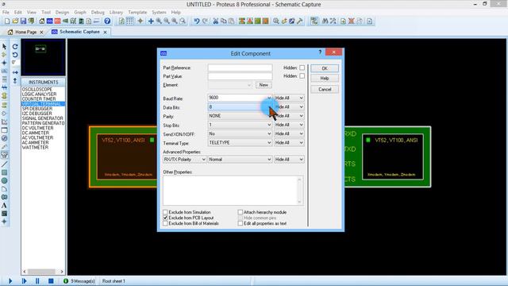Toggle the grid display icon
508x286 pixels.
[129, 21]
